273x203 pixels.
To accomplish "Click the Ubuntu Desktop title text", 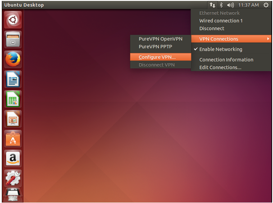I will coord(24,5).
